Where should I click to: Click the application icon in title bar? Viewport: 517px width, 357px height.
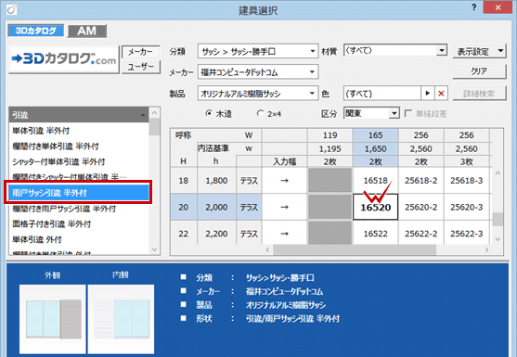11,10
